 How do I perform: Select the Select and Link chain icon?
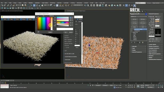click(8, 5)
